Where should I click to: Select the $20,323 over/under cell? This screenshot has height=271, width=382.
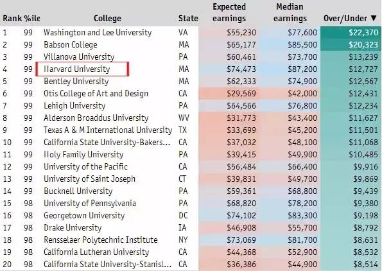[x=351, y=44]
